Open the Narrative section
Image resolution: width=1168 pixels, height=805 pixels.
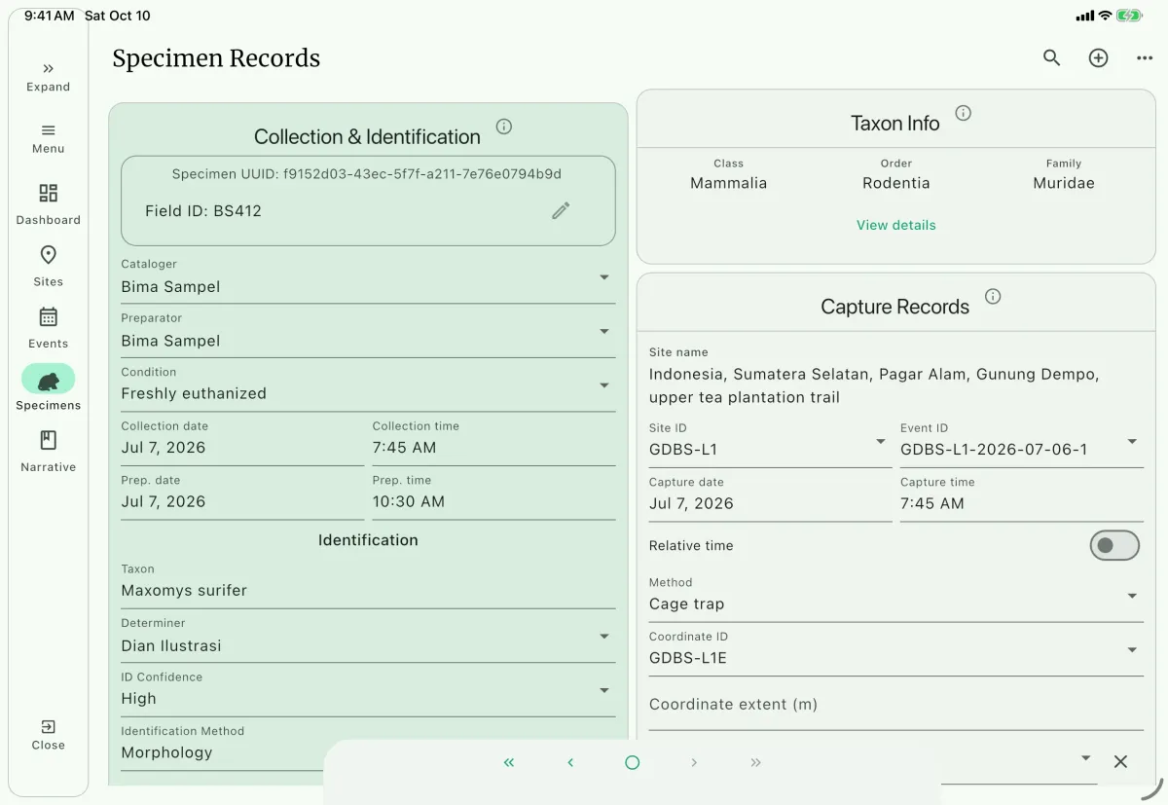pyautogui.click(x=48, y=452)
